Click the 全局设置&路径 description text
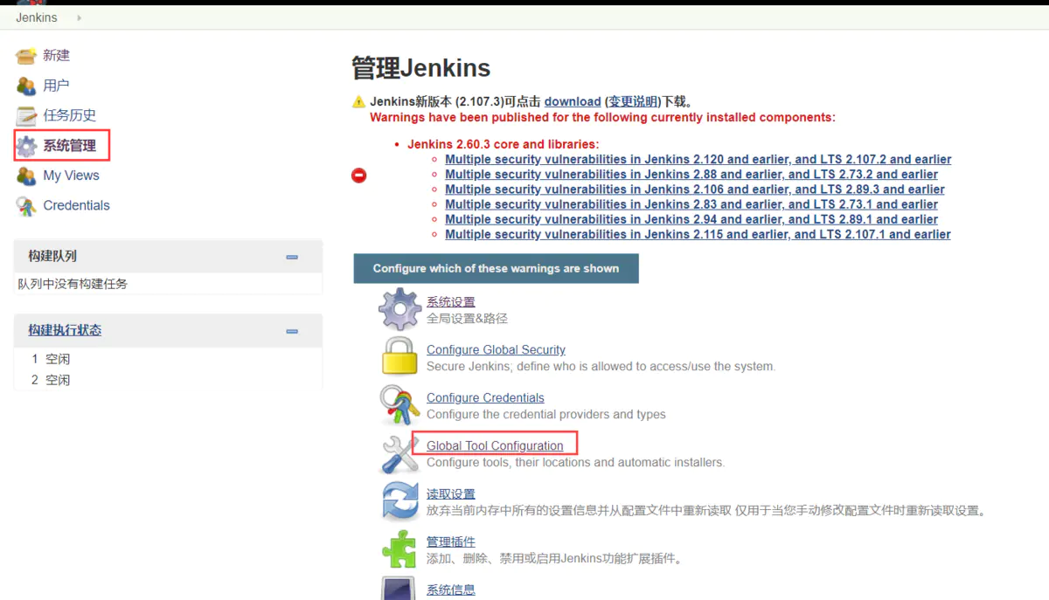 467,319
